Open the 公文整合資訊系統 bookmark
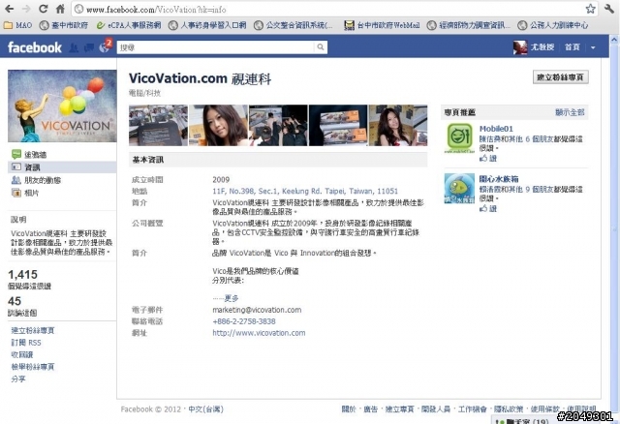The width and height of the screenshot is (620, 424). click(293, 25)
